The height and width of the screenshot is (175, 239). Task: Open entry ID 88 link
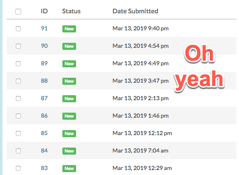click(x=44, y=81)
